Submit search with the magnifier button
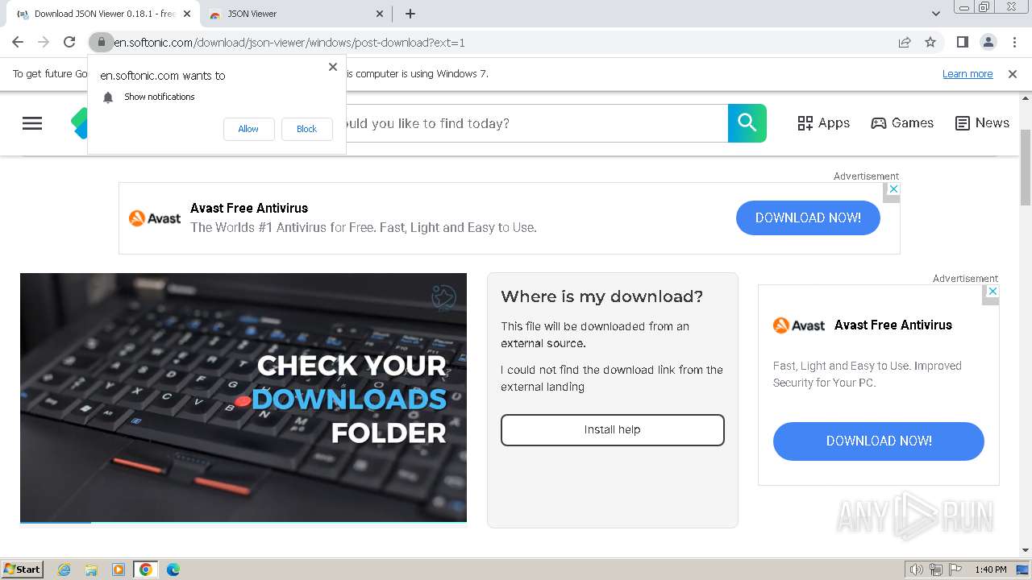The height and width of the screenshot is (580, 1032). [747, 123]
